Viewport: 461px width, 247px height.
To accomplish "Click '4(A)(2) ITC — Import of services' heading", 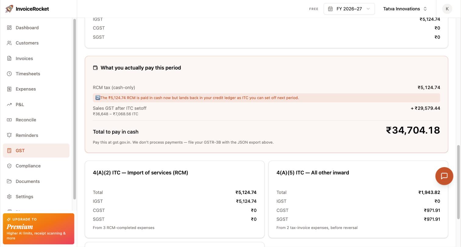I will pyautogui.click(x=141, y=173).
